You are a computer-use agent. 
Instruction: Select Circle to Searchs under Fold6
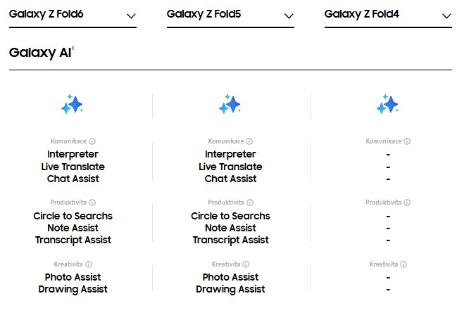click(x=73, y=216)
